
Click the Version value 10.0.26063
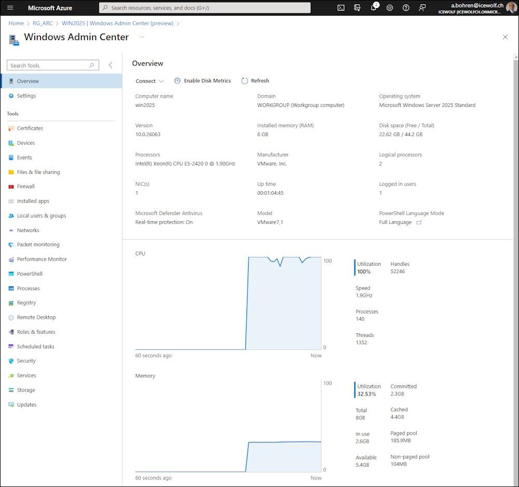click(x=147, y=134)
